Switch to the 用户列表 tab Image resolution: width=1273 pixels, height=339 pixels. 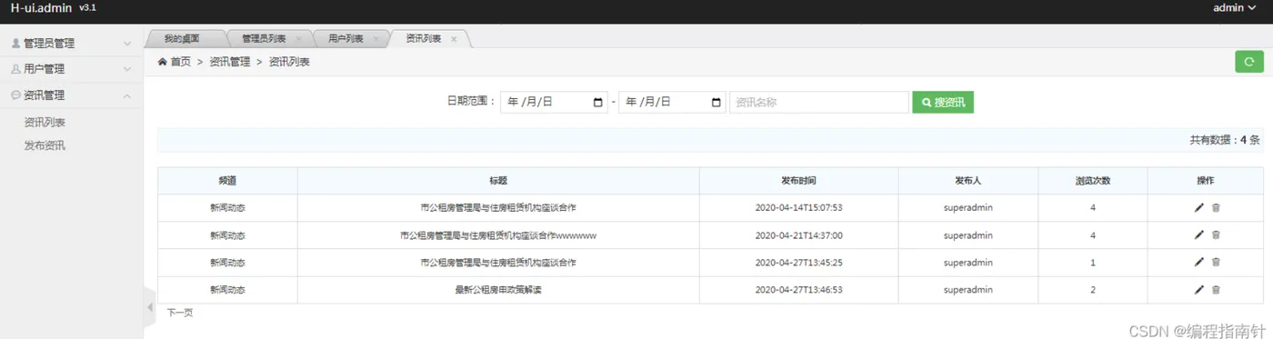click(x=346, y=39)
